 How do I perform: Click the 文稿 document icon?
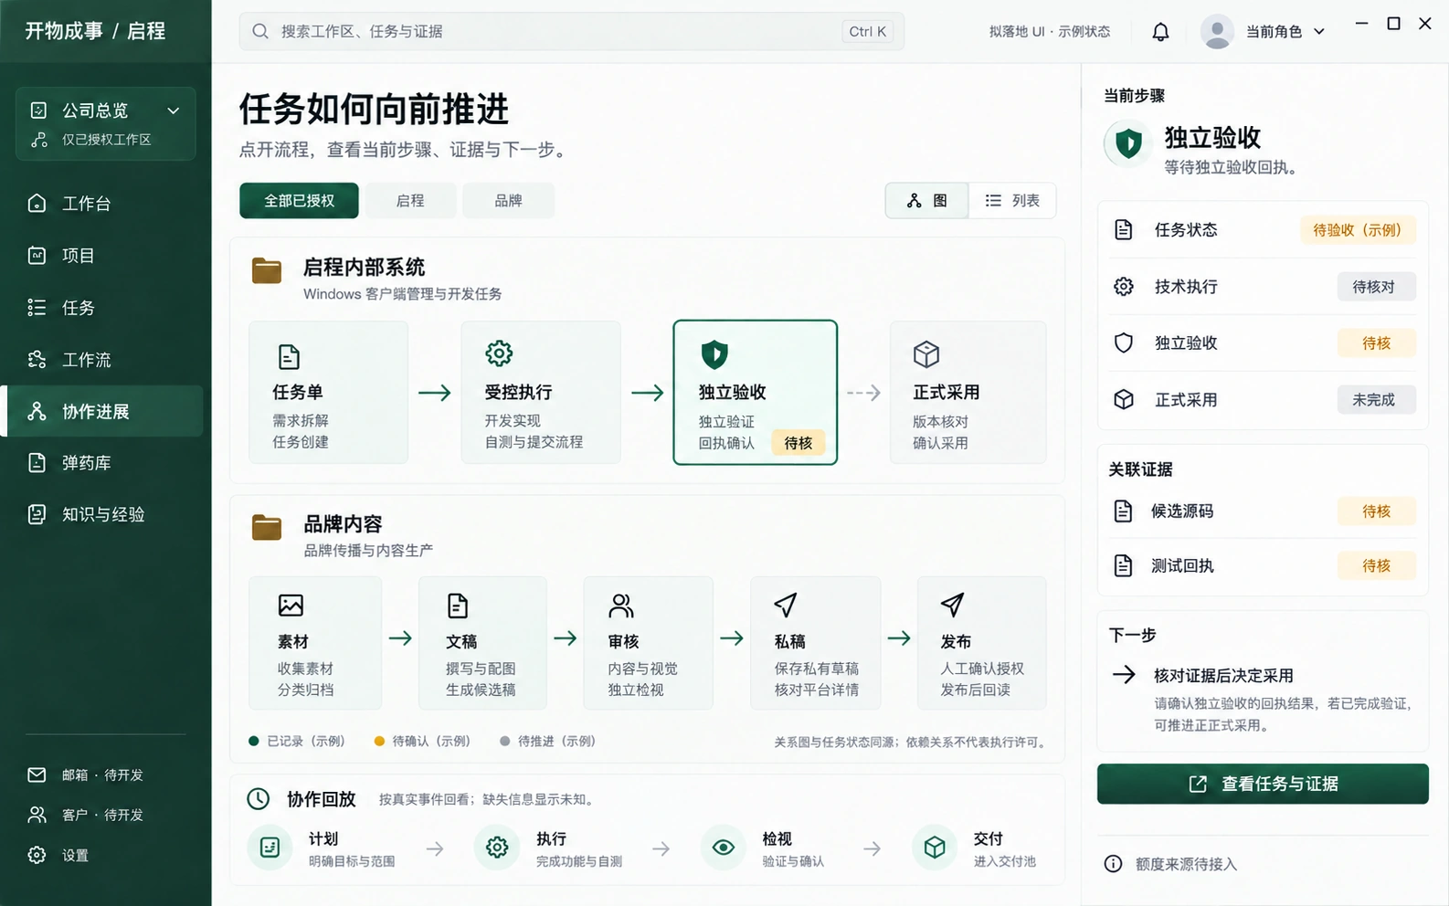458,606
